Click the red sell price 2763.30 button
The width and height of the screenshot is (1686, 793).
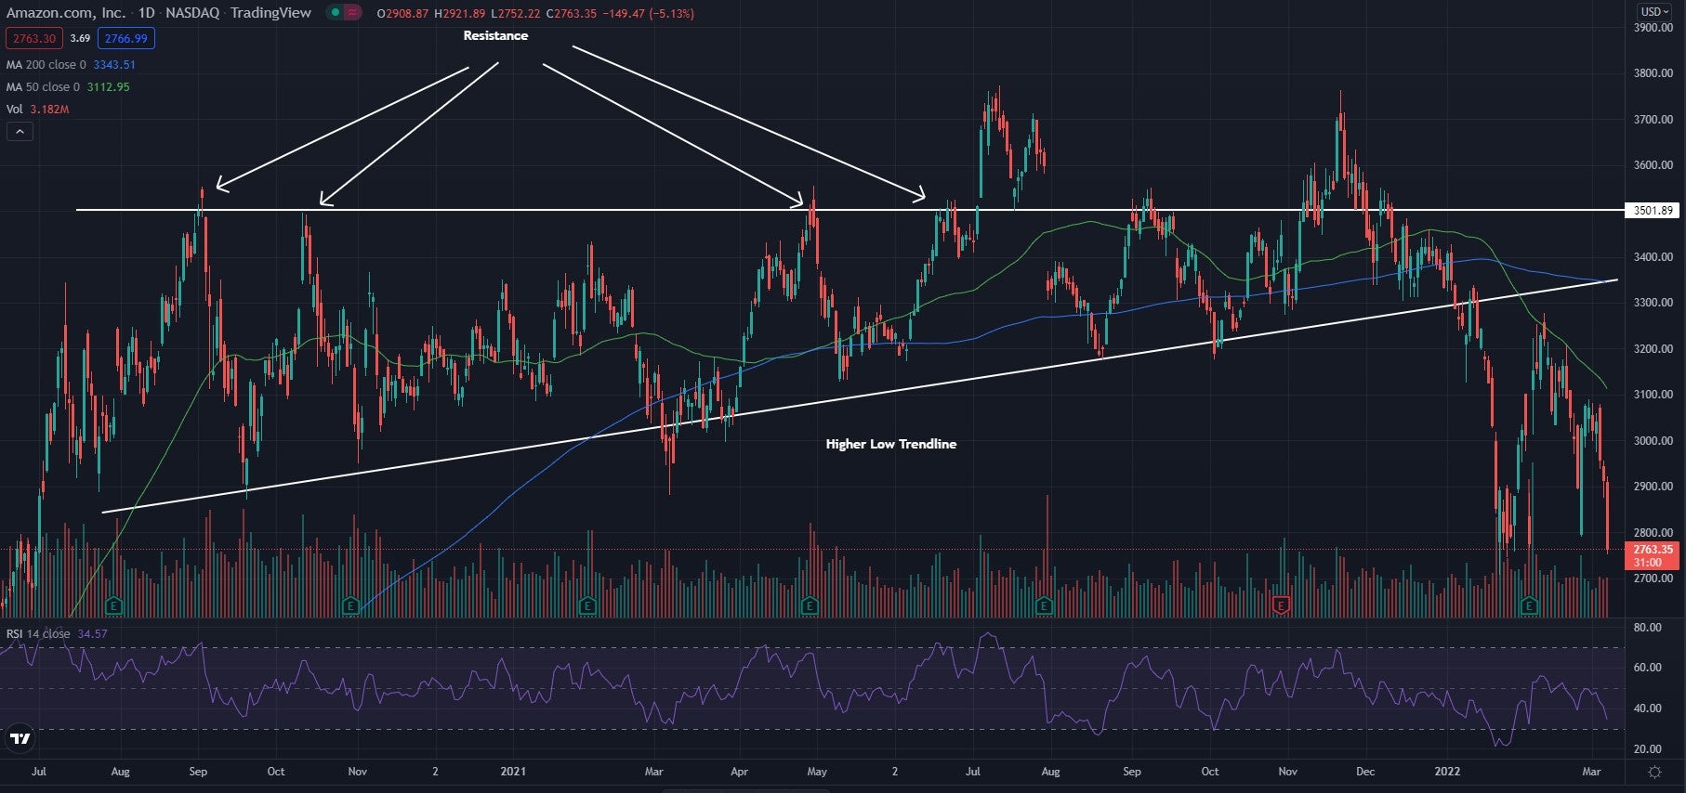pos(34,38)
